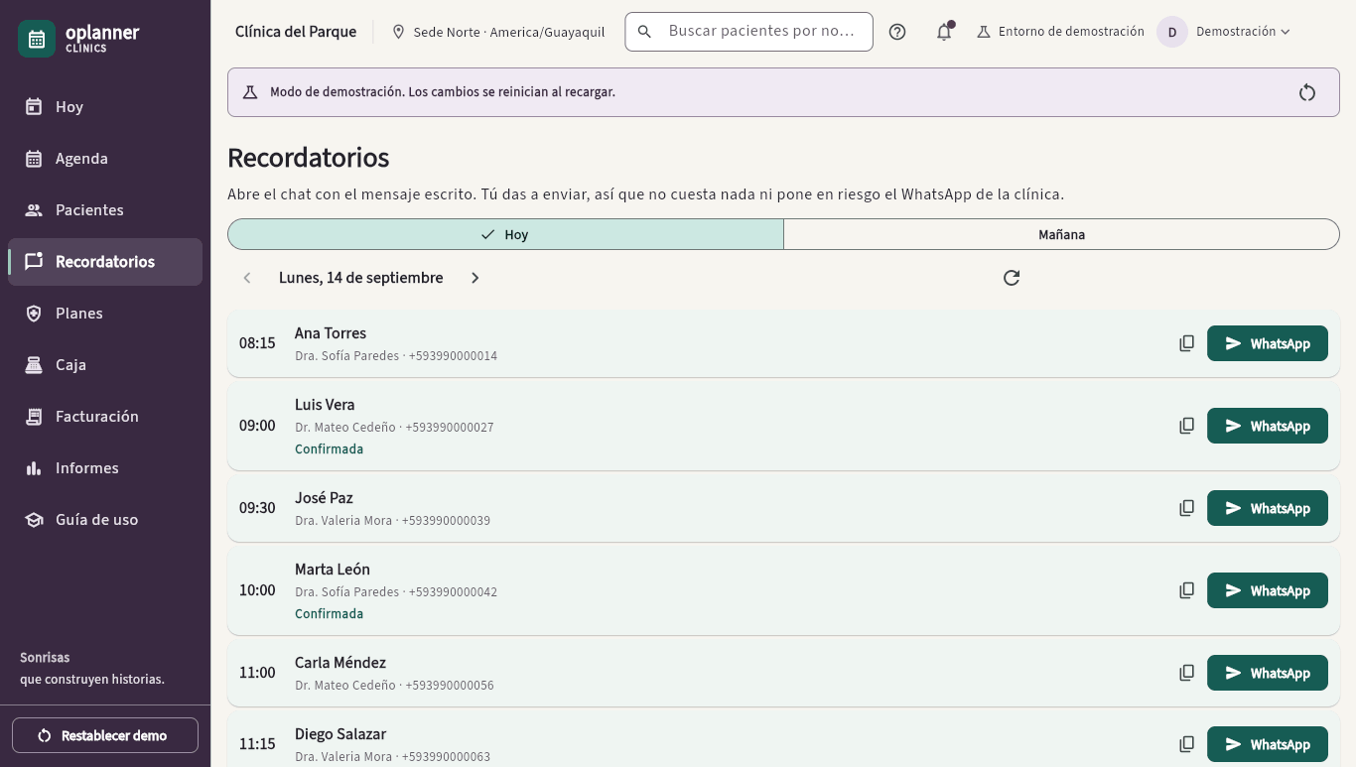Screen dimensions: 1356x767
Task: Open Hoy in the sidebar
Action: click(x=105, y=107)
